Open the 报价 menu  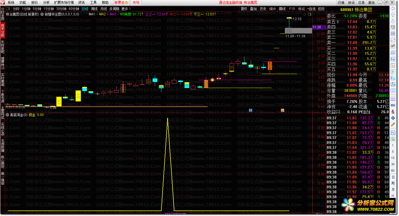point(35,2)
